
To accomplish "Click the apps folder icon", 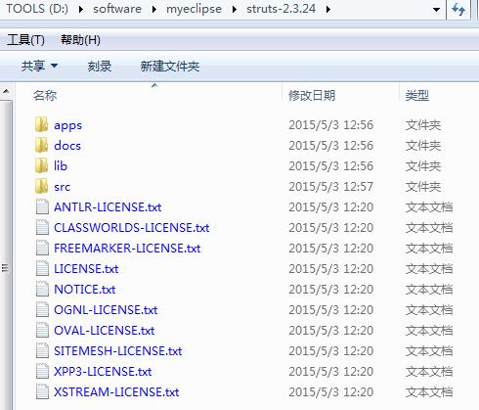I will (42, 125).
